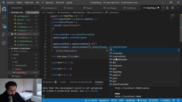182x102 pixels.
Task: Click unsaved dot on helpHttp.js tab
Action: [158, 8]
